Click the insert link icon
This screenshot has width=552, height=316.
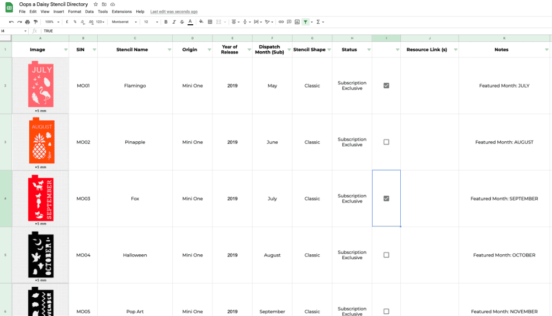(x=281, y=22)
